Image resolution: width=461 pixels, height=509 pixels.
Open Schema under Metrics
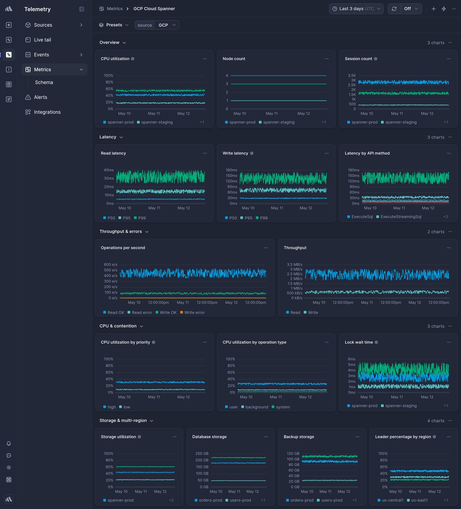click(44, 82)
